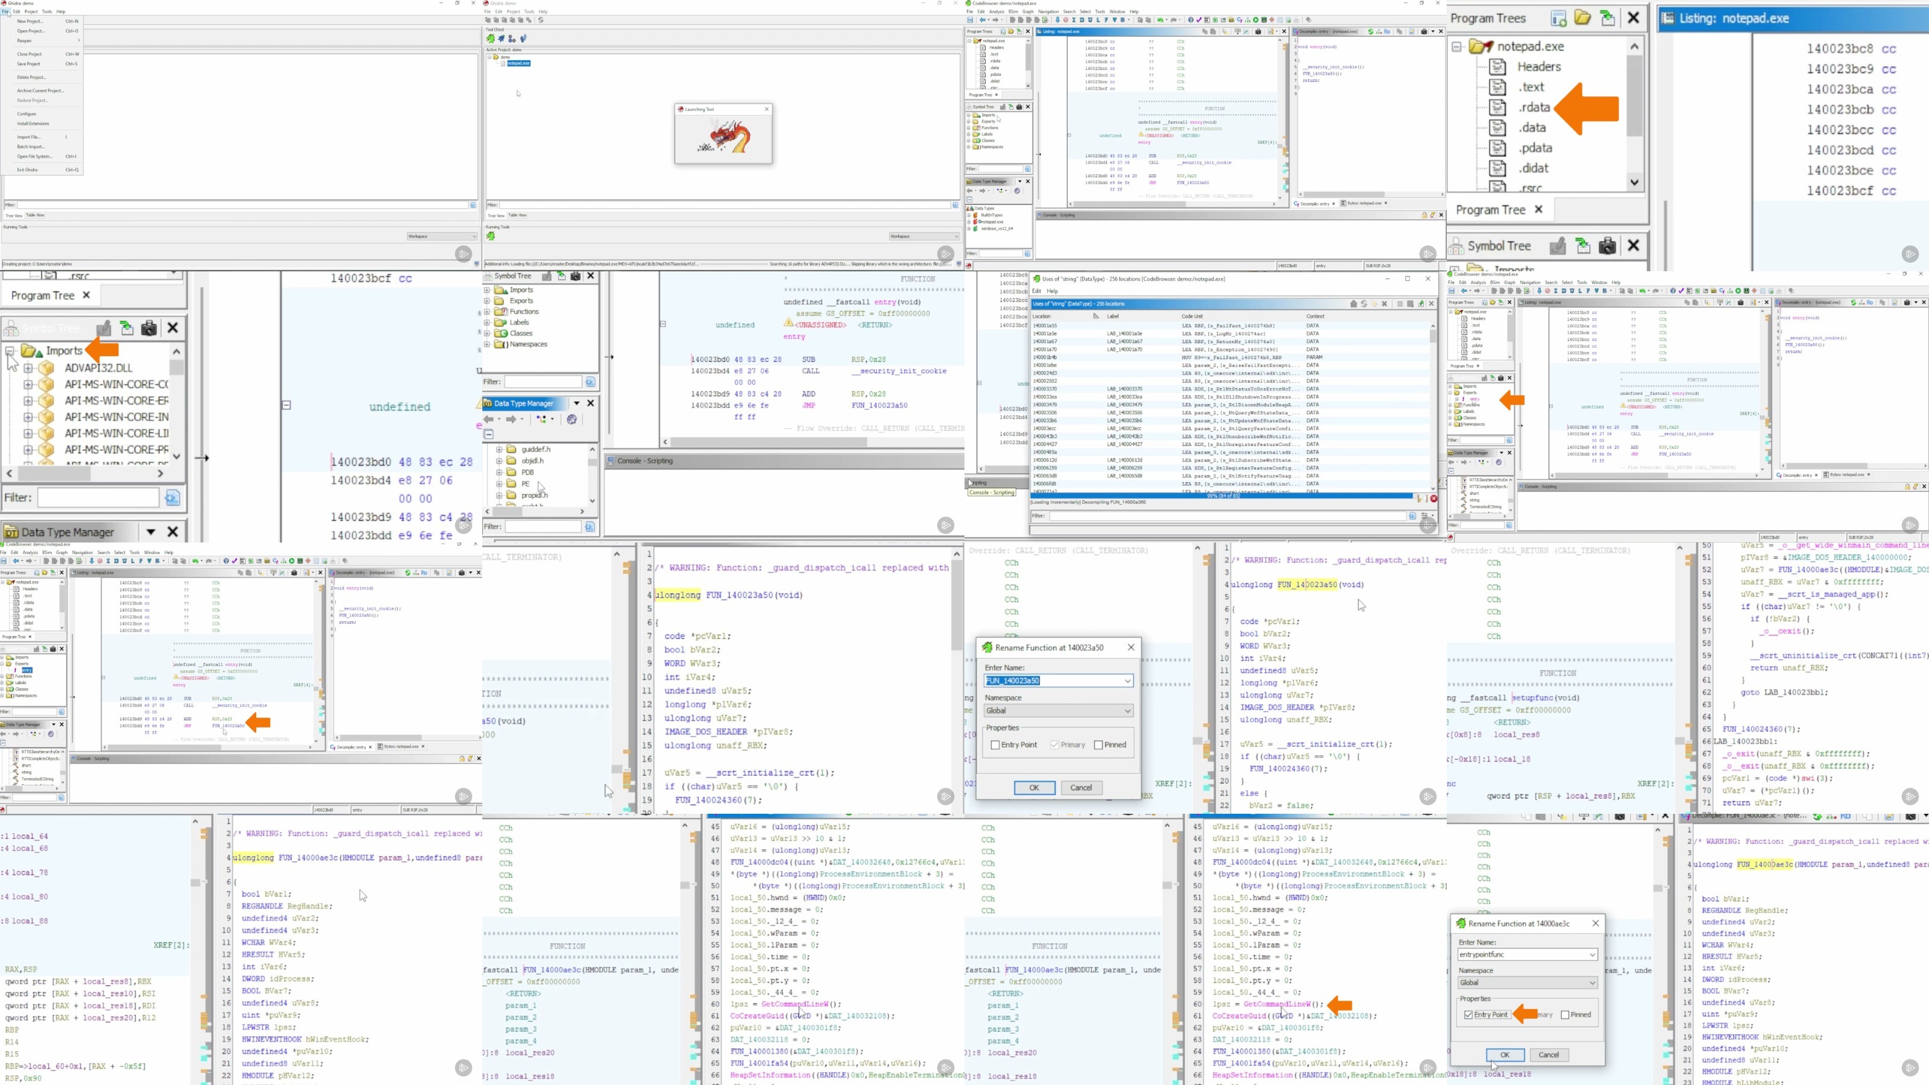The width and height of the screenshot is (1929, 1085).
Task: Click the horizontal scrollbar under the ADVAPI32.DLL list
Action: tap(86, 473)
